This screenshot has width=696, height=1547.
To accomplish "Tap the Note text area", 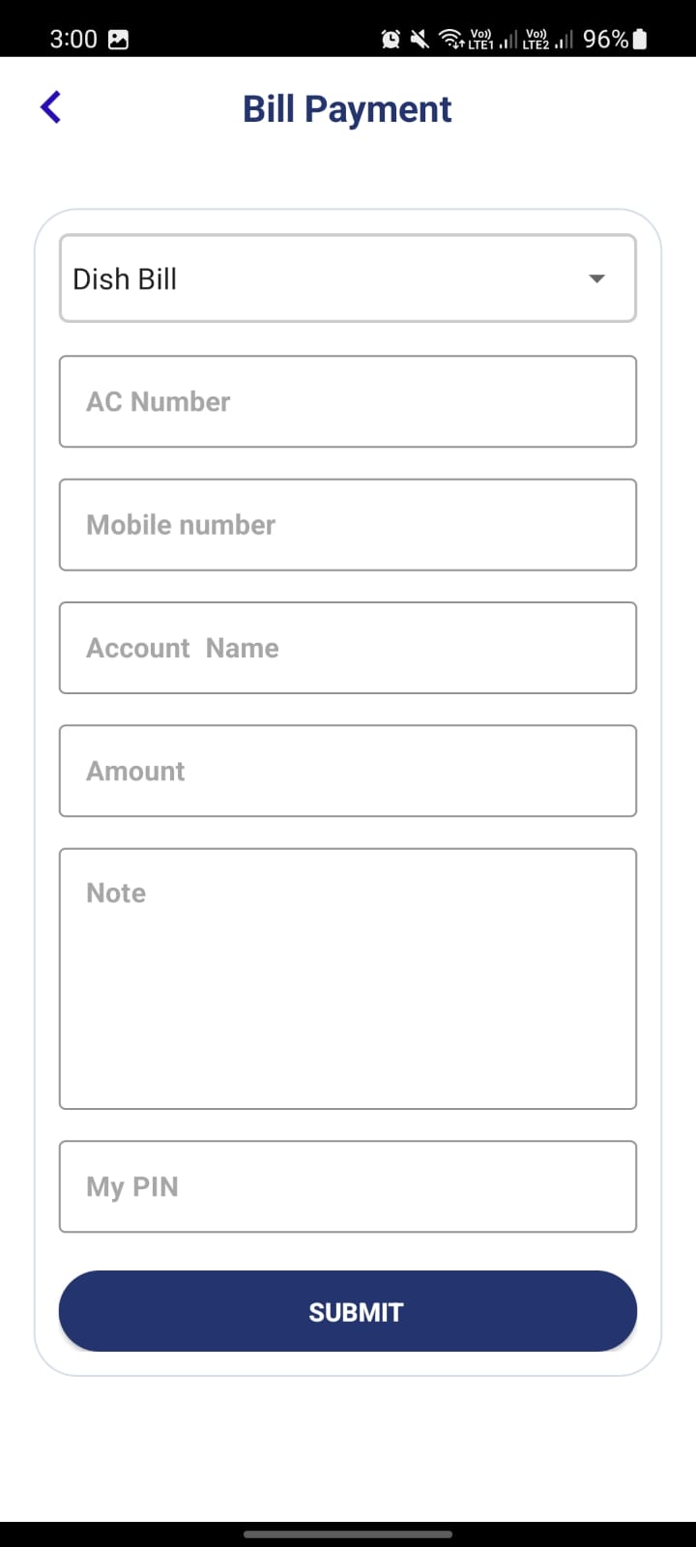I will coord(348,978).
